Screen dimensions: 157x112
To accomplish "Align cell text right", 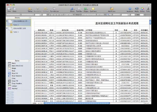I will pyautogui.click(x=56, y=15).
